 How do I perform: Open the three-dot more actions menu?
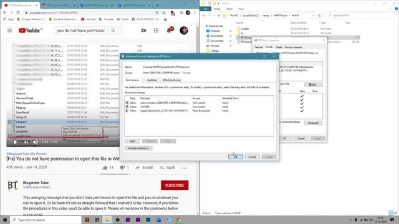[185, 168]
